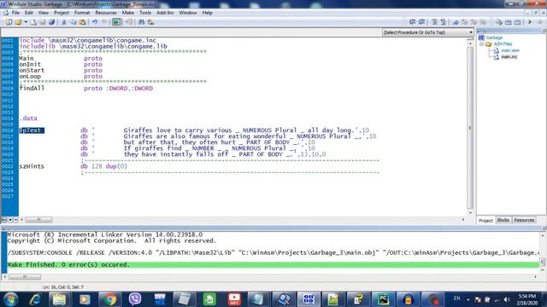This screenshot has width=547, height=307.
Task: Click the Replace toolbar icon
Action: tap(150, 22)
